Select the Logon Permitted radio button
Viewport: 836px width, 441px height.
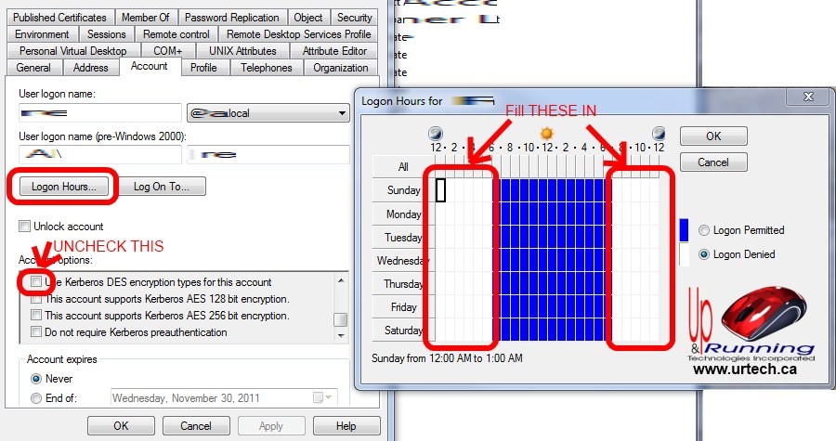[x=705, y=230]
